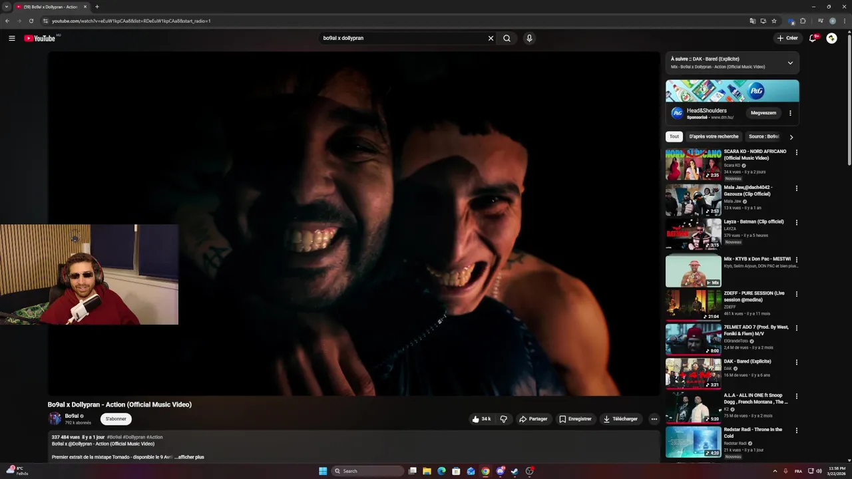Screen dimensions: 852x479
Task: Open more actions ellipsis under video
Action: (654, 419)
